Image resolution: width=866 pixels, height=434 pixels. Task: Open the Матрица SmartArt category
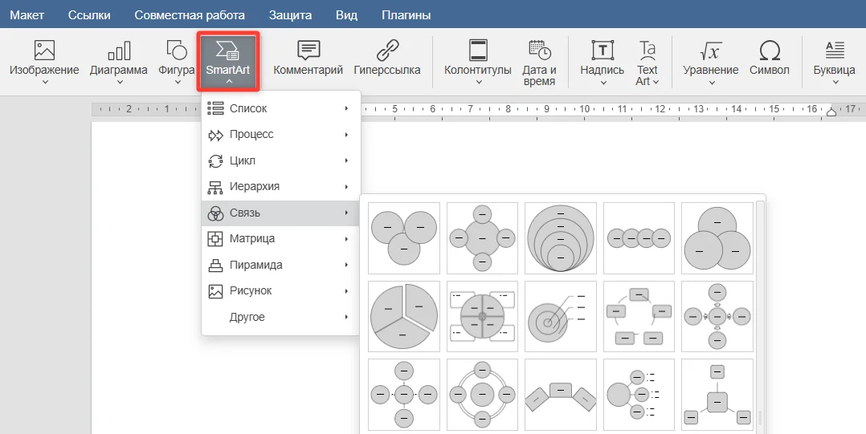tap(280, 239)
